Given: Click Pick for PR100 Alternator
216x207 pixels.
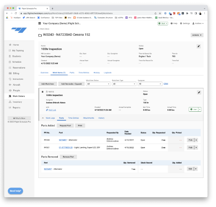Looking at the screenshot, I should coord(191,140).
